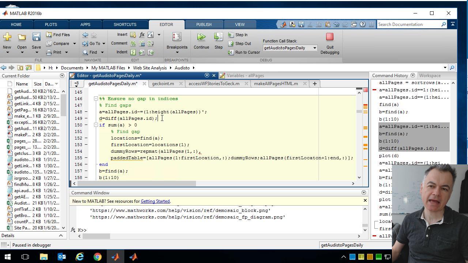This screenshot has height=263, width=468.
Task: Click Run to Cursor
Action: click(244, 52)
